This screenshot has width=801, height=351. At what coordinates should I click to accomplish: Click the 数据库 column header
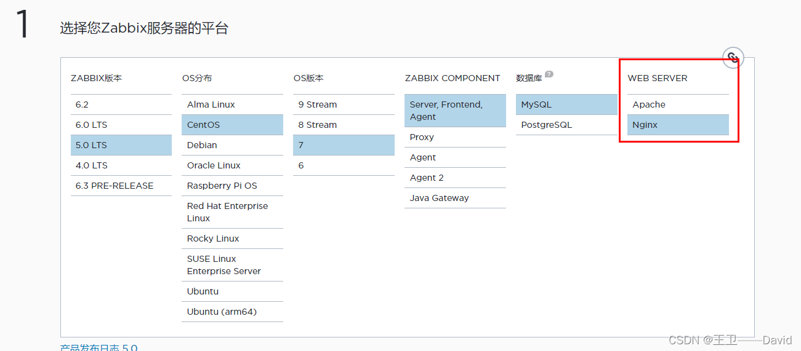tap(529, 78)
